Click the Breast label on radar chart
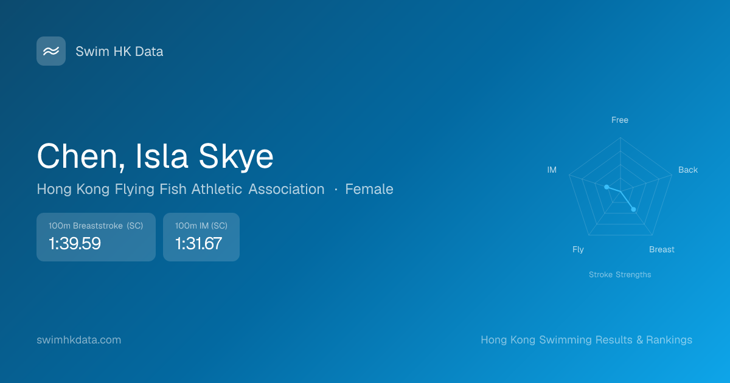Viewport: 730px width, 383px height. click(x=662, y=249)
